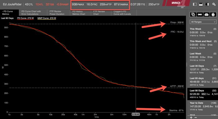Open the PD History Metrics Chart tab

click(x=78, y=13)
